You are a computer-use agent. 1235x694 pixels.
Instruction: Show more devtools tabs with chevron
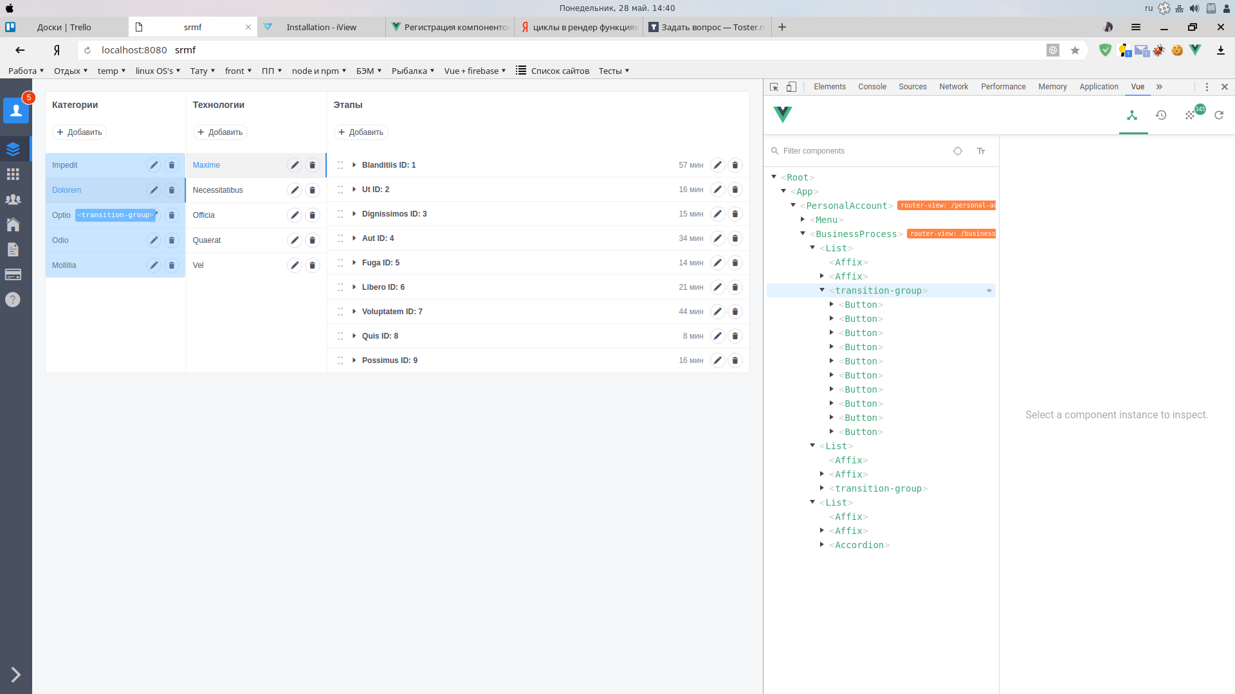(1159, 87)
